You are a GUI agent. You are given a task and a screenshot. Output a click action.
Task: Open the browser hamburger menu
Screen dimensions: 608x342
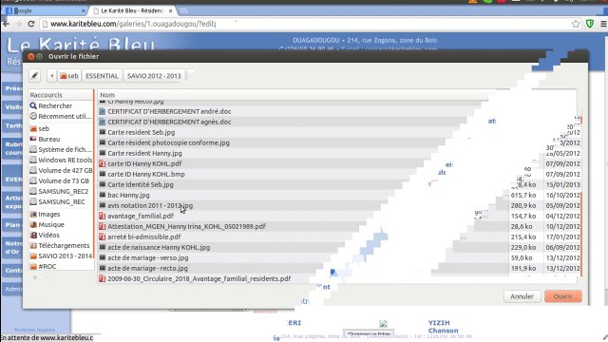[603, 24]
